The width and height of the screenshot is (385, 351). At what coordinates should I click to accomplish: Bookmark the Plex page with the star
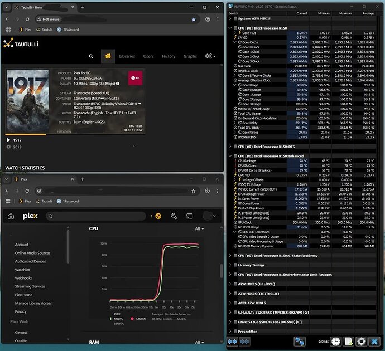tap(194, 191)
